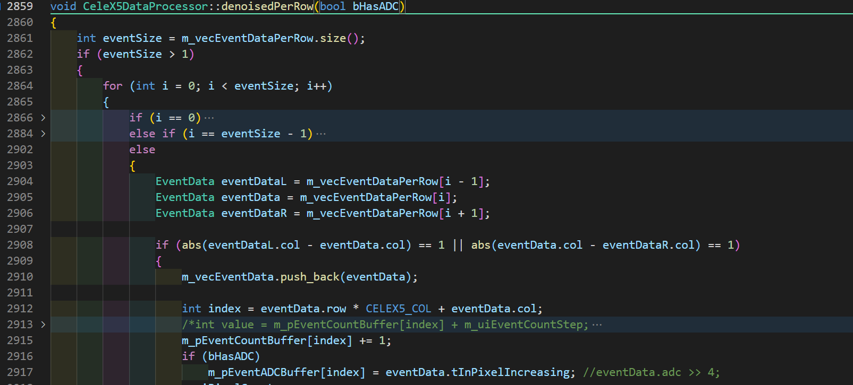Click line number 2908
853x385 pixels.
coord(20,245)
